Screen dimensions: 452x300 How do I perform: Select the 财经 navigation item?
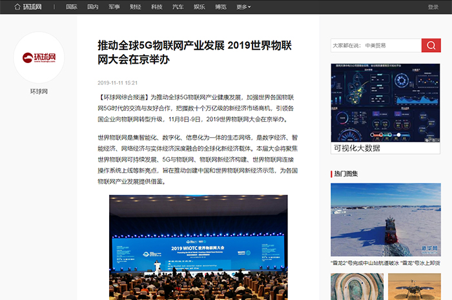(x=135, y=7)
